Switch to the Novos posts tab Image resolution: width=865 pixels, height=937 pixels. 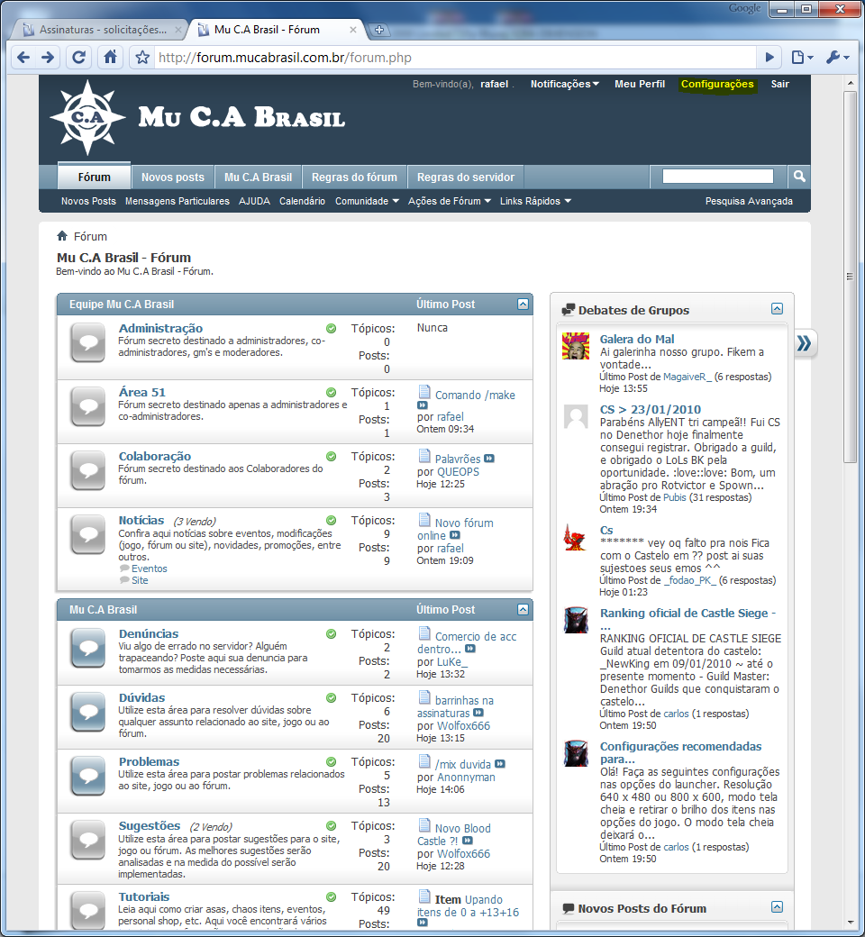click(173, 177)
